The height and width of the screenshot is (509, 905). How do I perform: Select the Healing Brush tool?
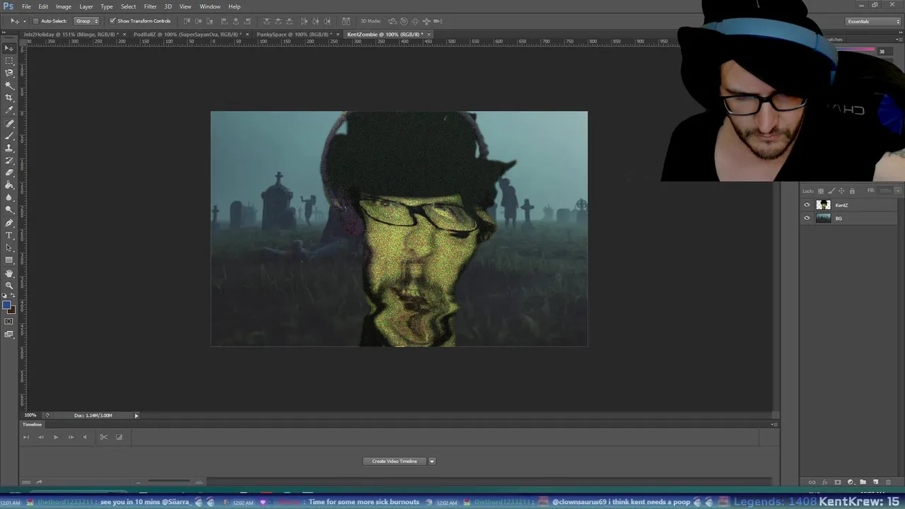pos(9,124)
